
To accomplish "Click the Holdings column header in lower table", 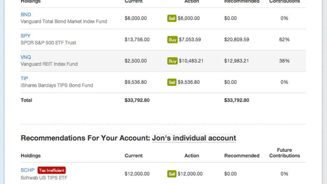I will (31, 156).
